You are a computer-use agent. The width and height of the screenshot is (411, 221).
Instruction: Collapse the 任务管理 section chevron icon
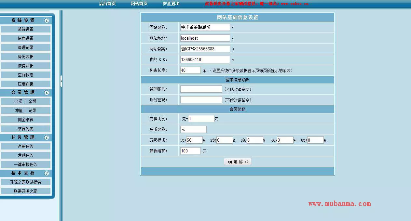tap(47, 137)
